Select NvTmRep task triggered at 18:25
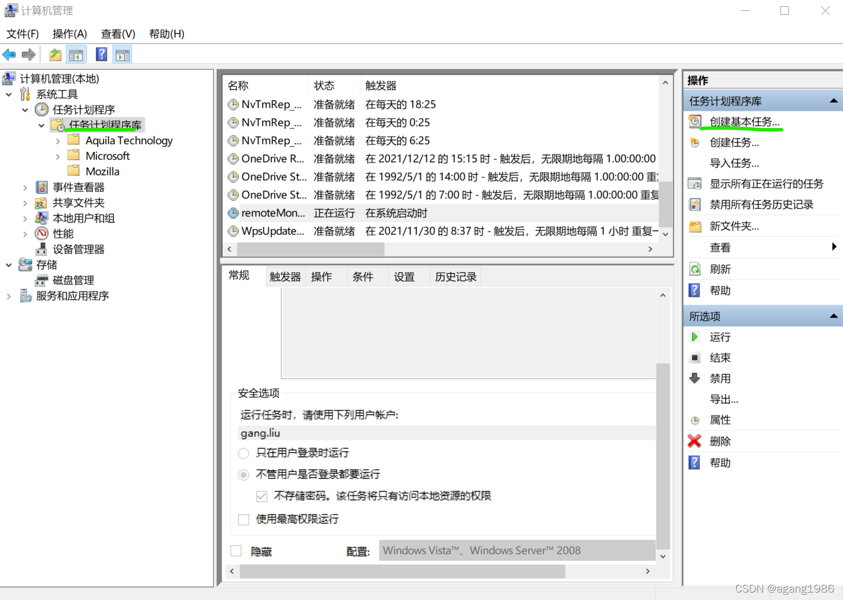This screenshot has width=843, height=600. tap(441, 104)
